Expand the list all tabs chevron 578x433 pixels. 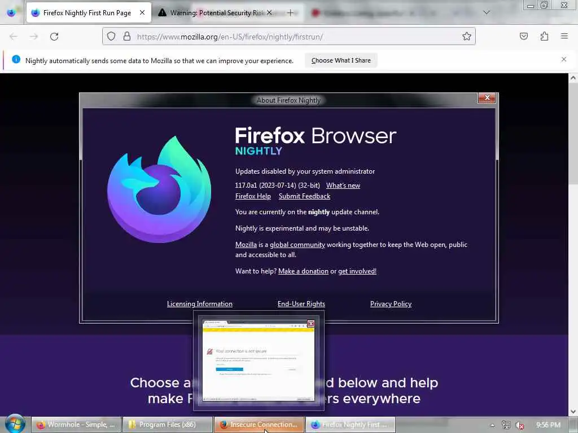coord(487,12)
